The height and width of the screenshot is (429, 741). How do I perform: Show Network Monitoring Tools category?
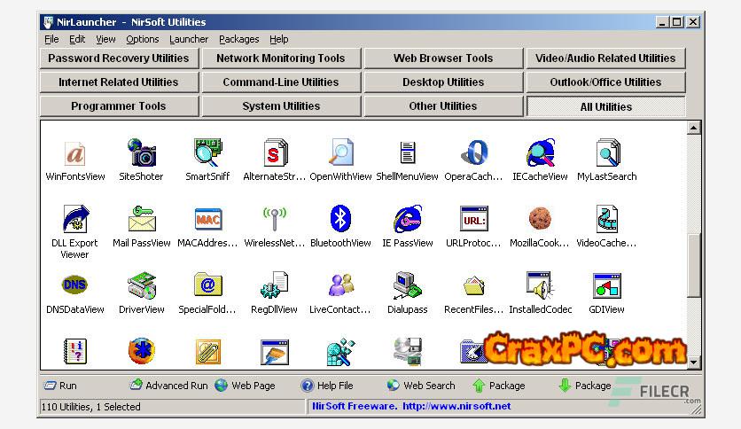click(281, 58)
